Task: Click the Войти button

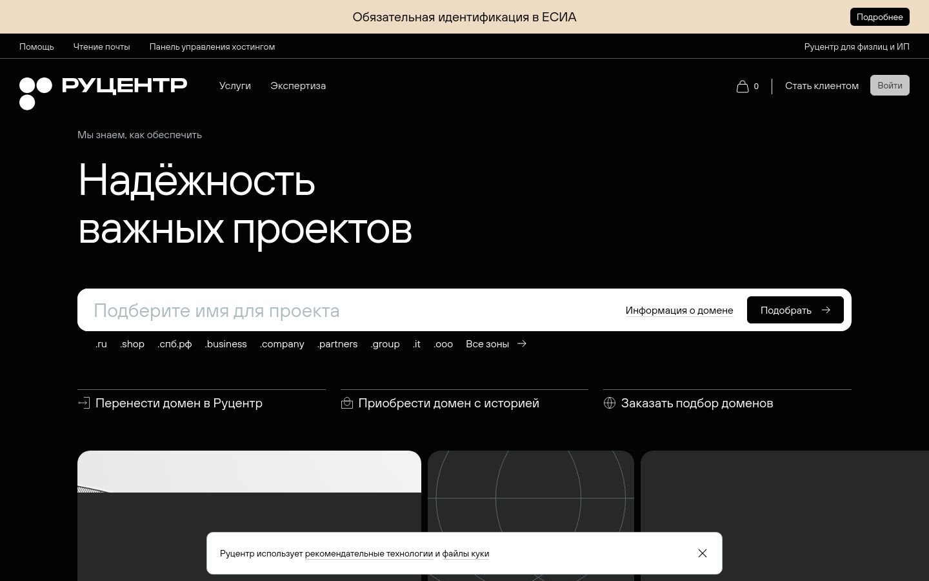Action: 890,85
